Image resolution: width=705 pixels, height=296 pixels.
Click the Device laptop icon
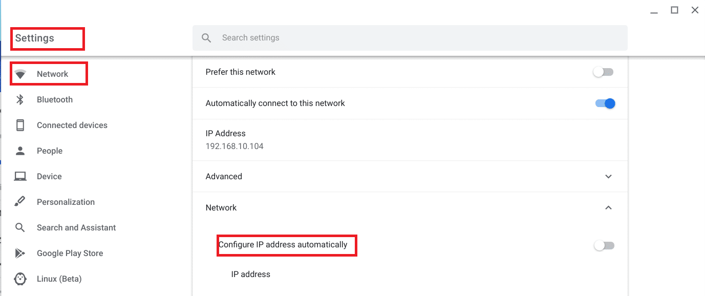point(20,176)
